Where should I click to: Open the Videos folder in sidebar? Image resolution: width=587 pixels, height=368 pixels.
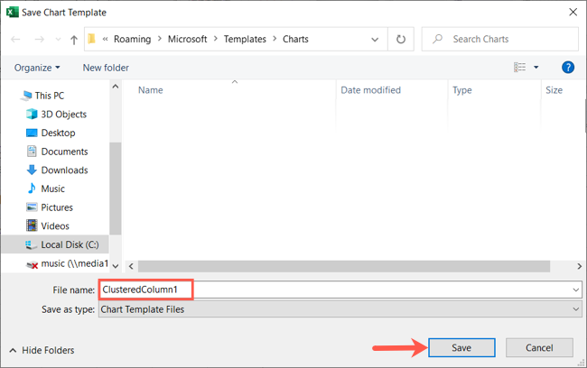pyautogui.click(x=55, y=225)
